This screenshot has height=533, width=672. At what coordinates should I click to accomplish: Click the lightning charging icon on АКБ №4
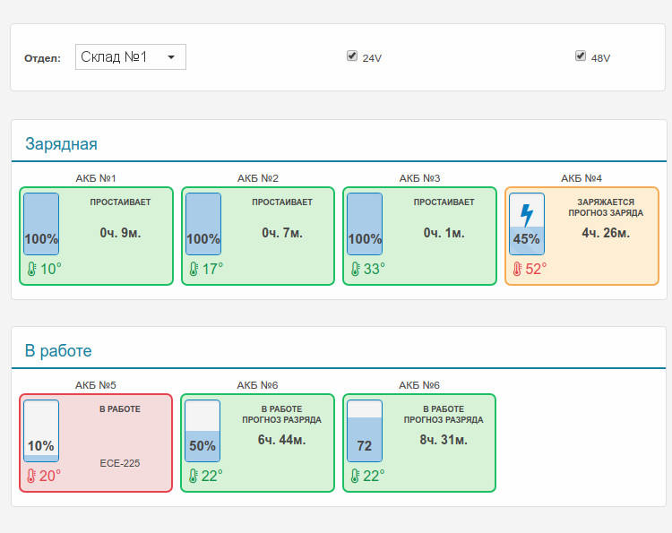(x=527, y=215)
